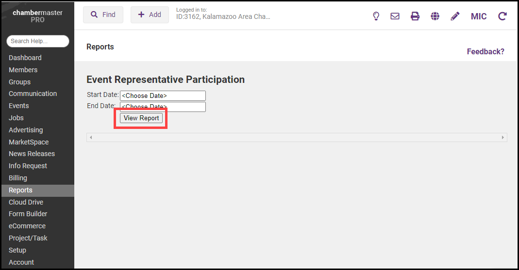The width and height of the screenshot is (519, 270).
Task: Click the pencil edit icon
Action: point(455,16)
